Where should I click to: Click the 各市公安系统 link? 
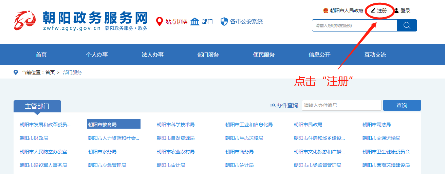pos(246,22)
